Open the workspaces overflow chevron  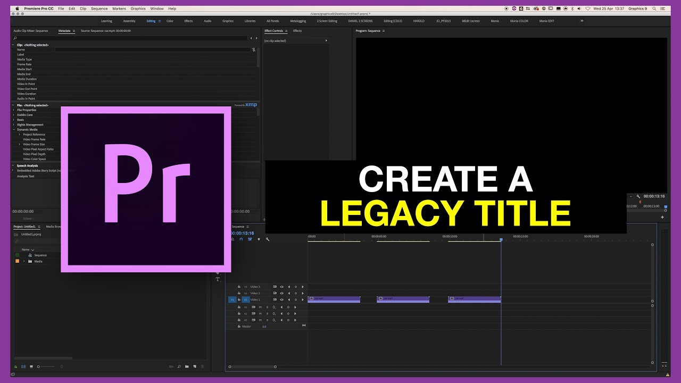[x=582, y=21]
